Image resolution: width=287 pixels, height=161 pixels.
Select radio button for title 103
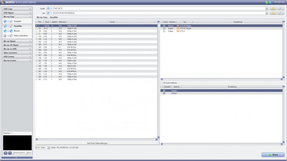(37, 31)
